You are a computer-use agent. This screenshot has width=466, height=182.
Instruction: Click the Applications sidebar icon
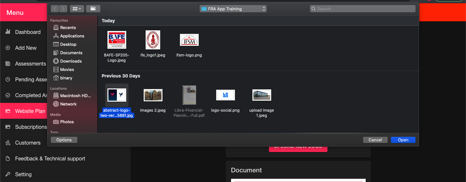[56, 36]
